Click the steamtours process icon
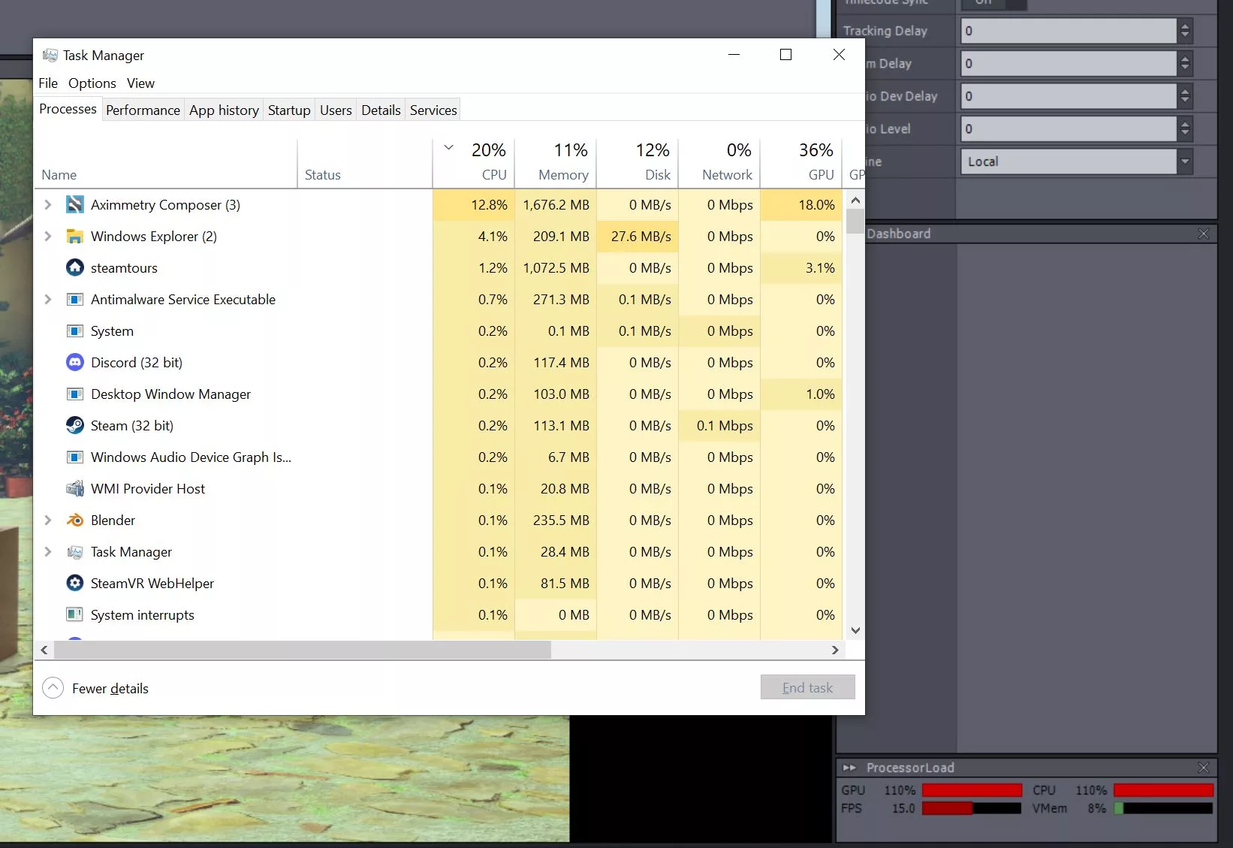Image resolution: width=1233 pixels, height=848 pixels. click(x=74, y=267)
